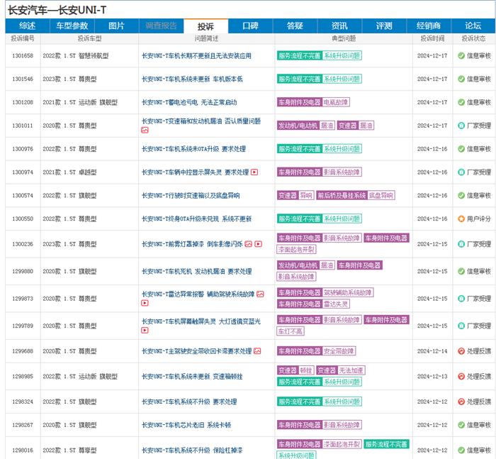Play the video icon under complaint 1299873's description
This screenshot has height=459, width=496.
click(x=145, y=303)
